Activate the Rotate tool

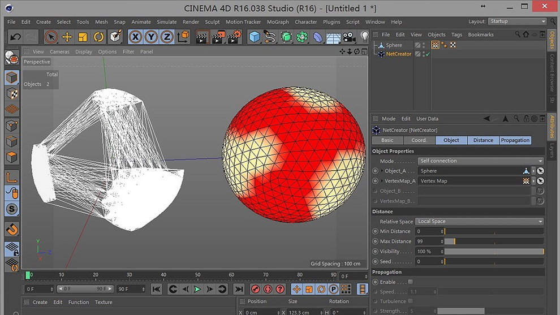[98, 37]
